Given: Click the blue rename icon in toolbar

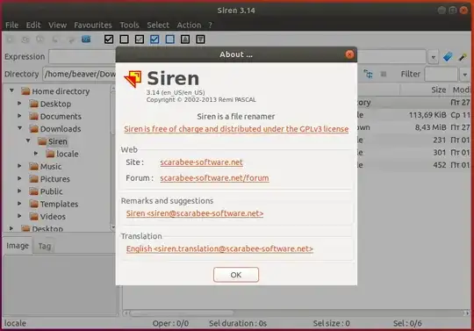Looking at the screenshot, I should tap(86, 39).
